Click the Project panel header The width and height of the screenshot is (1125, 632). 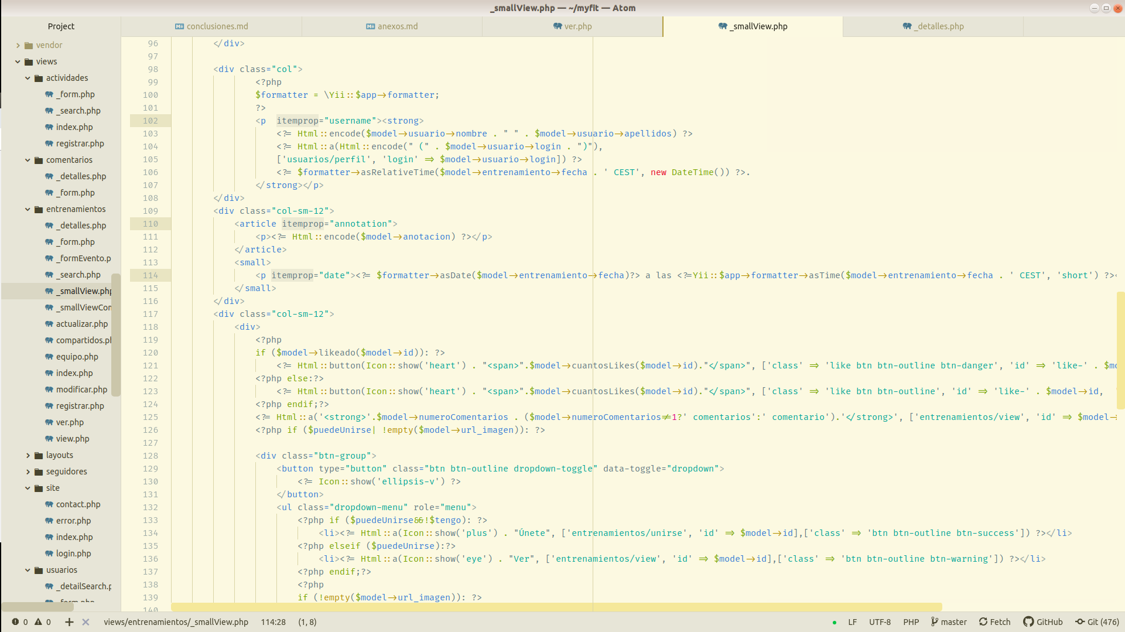coord(61,26)
